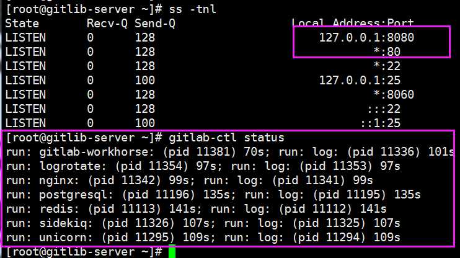Click the 'Send-Q' column header
Image resolution: width=460 pixels, height=258 pixels.
click(x=155, y=23)
